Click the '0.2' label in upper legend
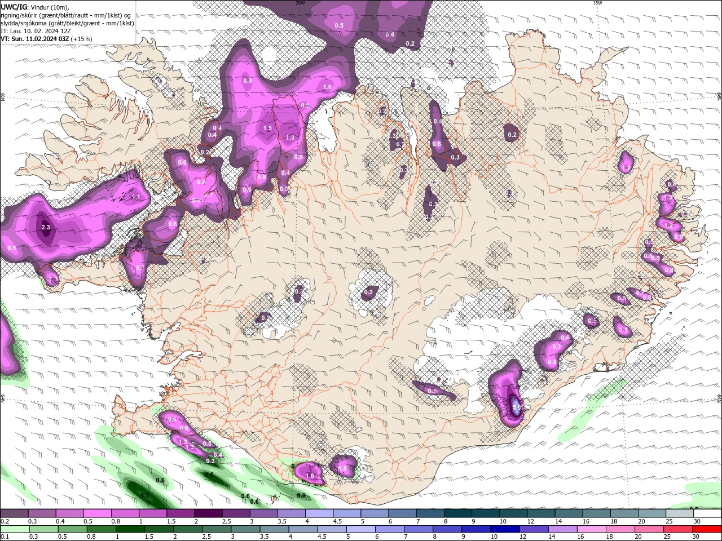This screenshot has width=722, height=541. [x=5, y=521]
